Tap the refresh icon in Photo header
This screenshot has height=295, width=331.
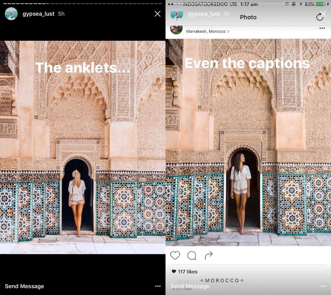pos(320,17)
